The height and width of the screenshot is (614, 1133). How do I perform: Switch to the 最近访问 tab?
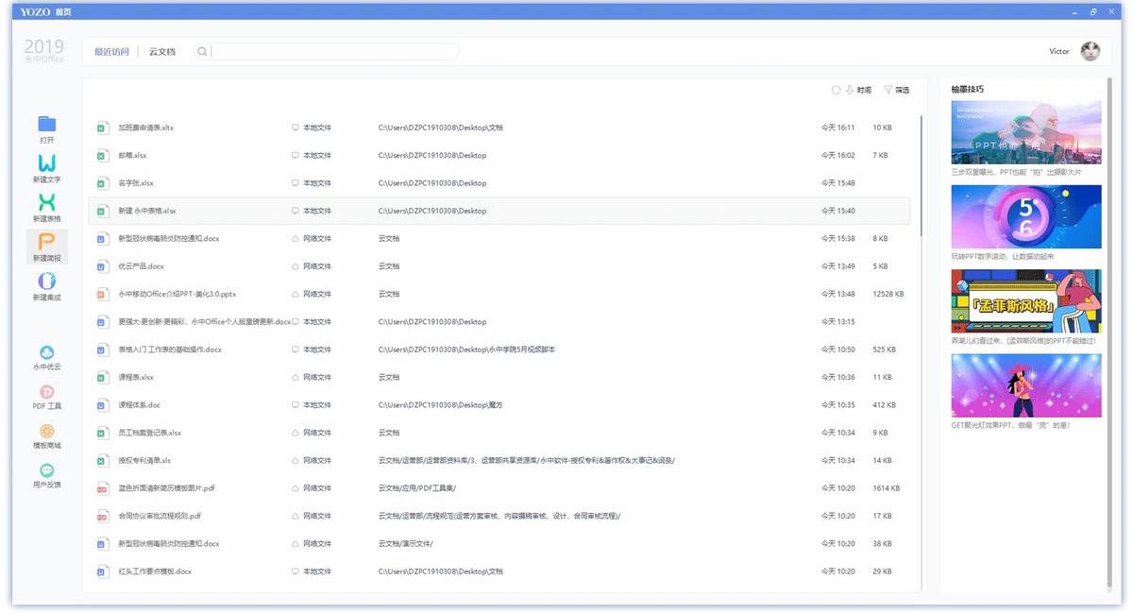tap(114, 51)
